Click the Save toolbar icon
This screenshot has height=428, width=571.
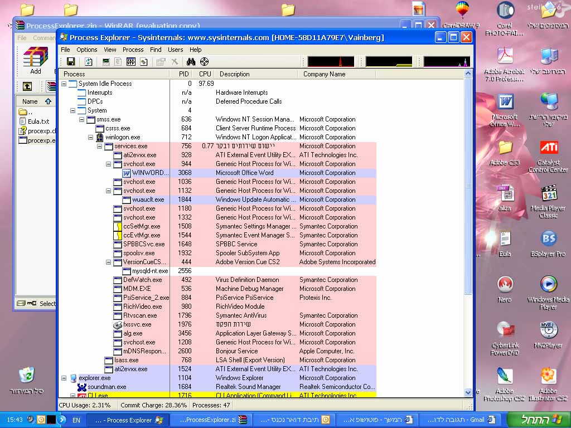pyautogui.click(x=71, y=62)
